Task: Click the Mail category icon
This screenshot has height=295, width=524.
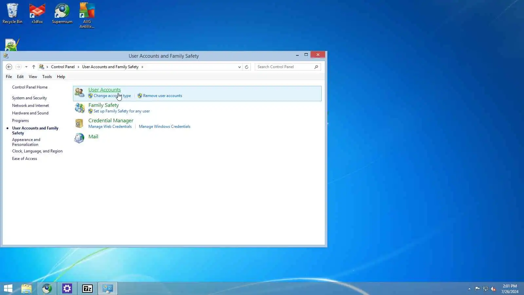Action: pos(79,138)
